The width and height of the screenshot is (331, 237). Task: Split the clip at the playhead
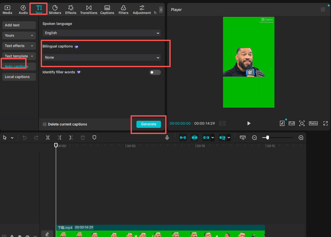[48, 138]
